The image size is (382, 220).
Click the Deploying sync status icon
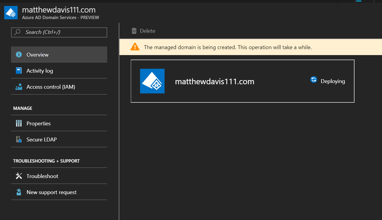click(x=314, y=79)
